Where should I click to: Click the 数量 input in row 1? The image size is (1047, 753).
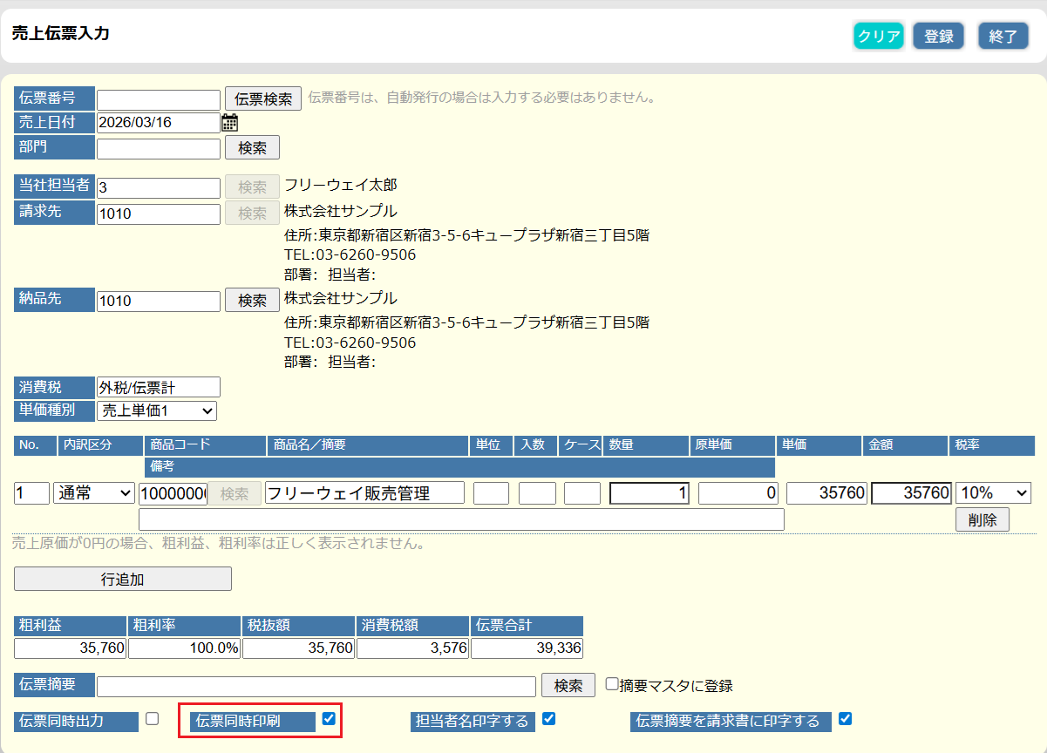(x=649, y=493)
